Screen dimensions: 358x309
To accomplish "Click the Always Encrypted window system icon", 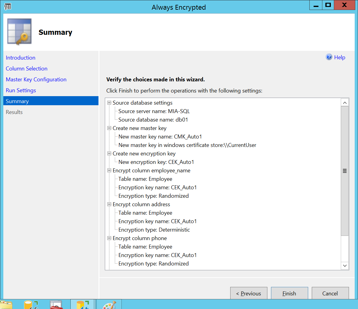I will (8, 6).
